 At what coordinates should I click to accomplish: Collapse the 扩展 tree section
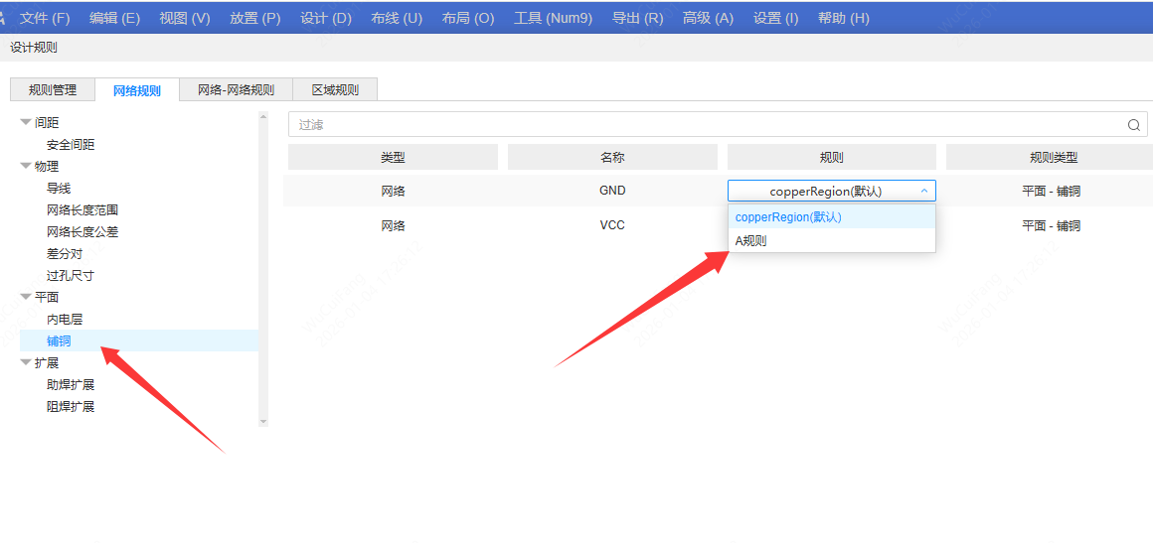pyautogui.click(x=26, y=362)
